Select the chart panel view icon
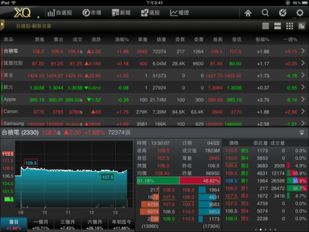The width and height of the screenshot is (309, 232). coord(301,26)
